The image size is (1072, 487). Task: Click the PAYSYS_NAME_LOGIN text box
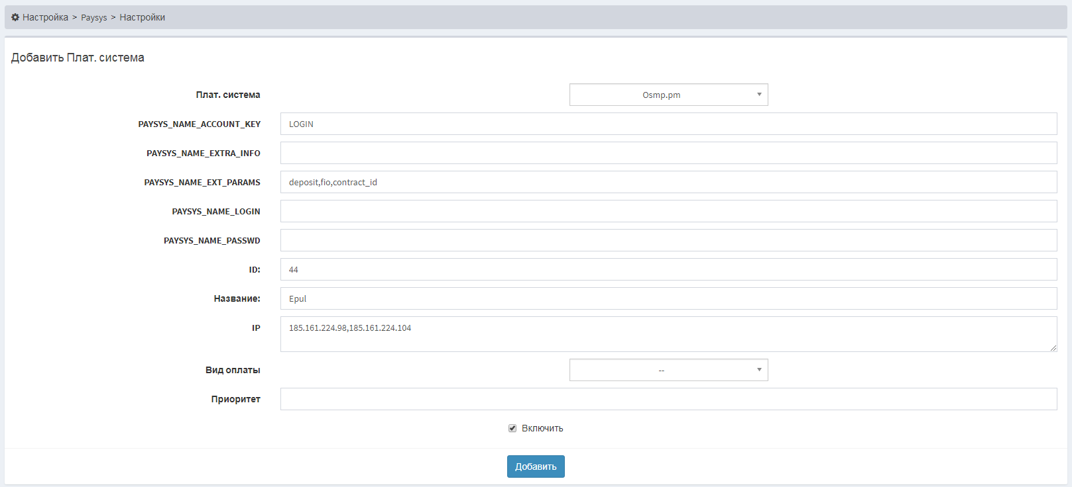coord(668,211)
